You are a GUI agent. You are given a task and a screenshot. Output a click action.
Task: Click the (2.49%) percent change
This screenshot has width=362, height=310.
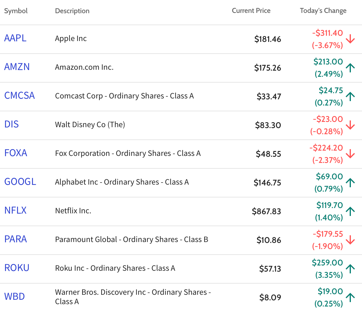[x=329, y=74]
